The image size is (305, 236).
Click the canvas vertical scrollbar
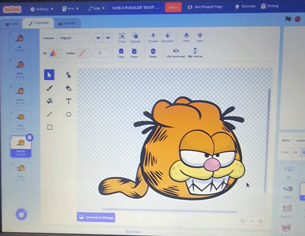pos(267,141)
